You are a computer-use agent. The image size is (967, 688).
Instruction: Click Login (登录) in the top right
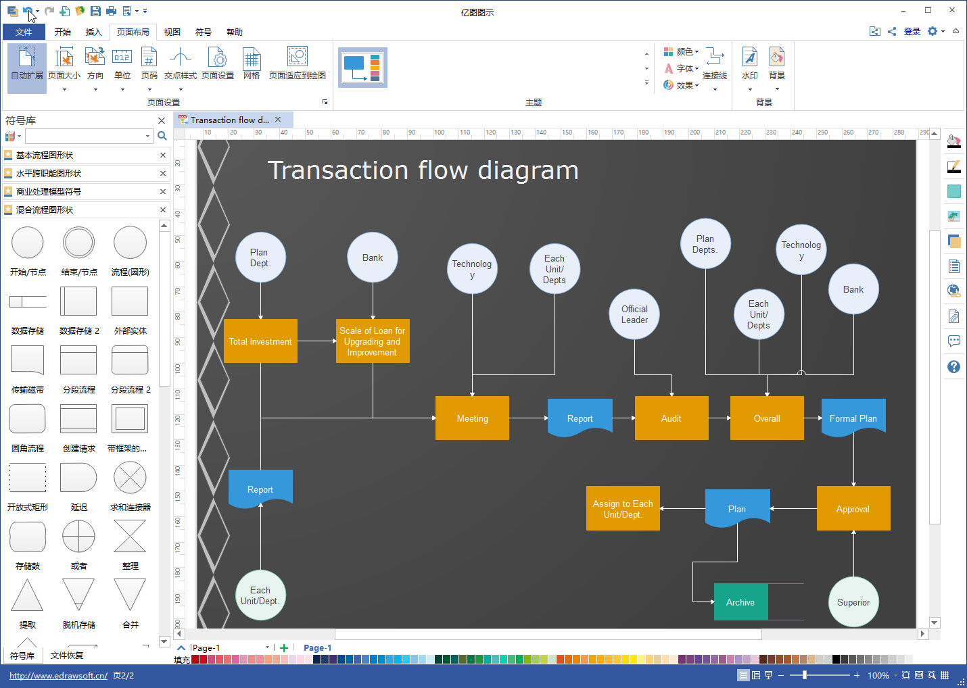(x=912, y=31)
